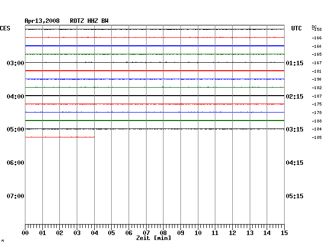Select the '06:00' local time label
324x246 pixels.
point(15,163)
